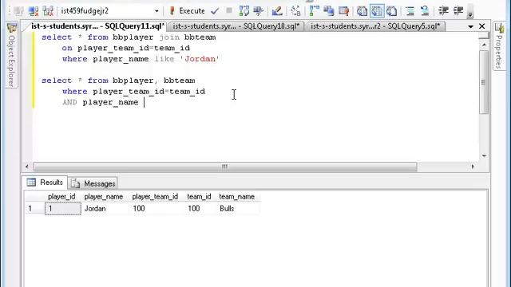Select the Bulls cell

(238, 208)
